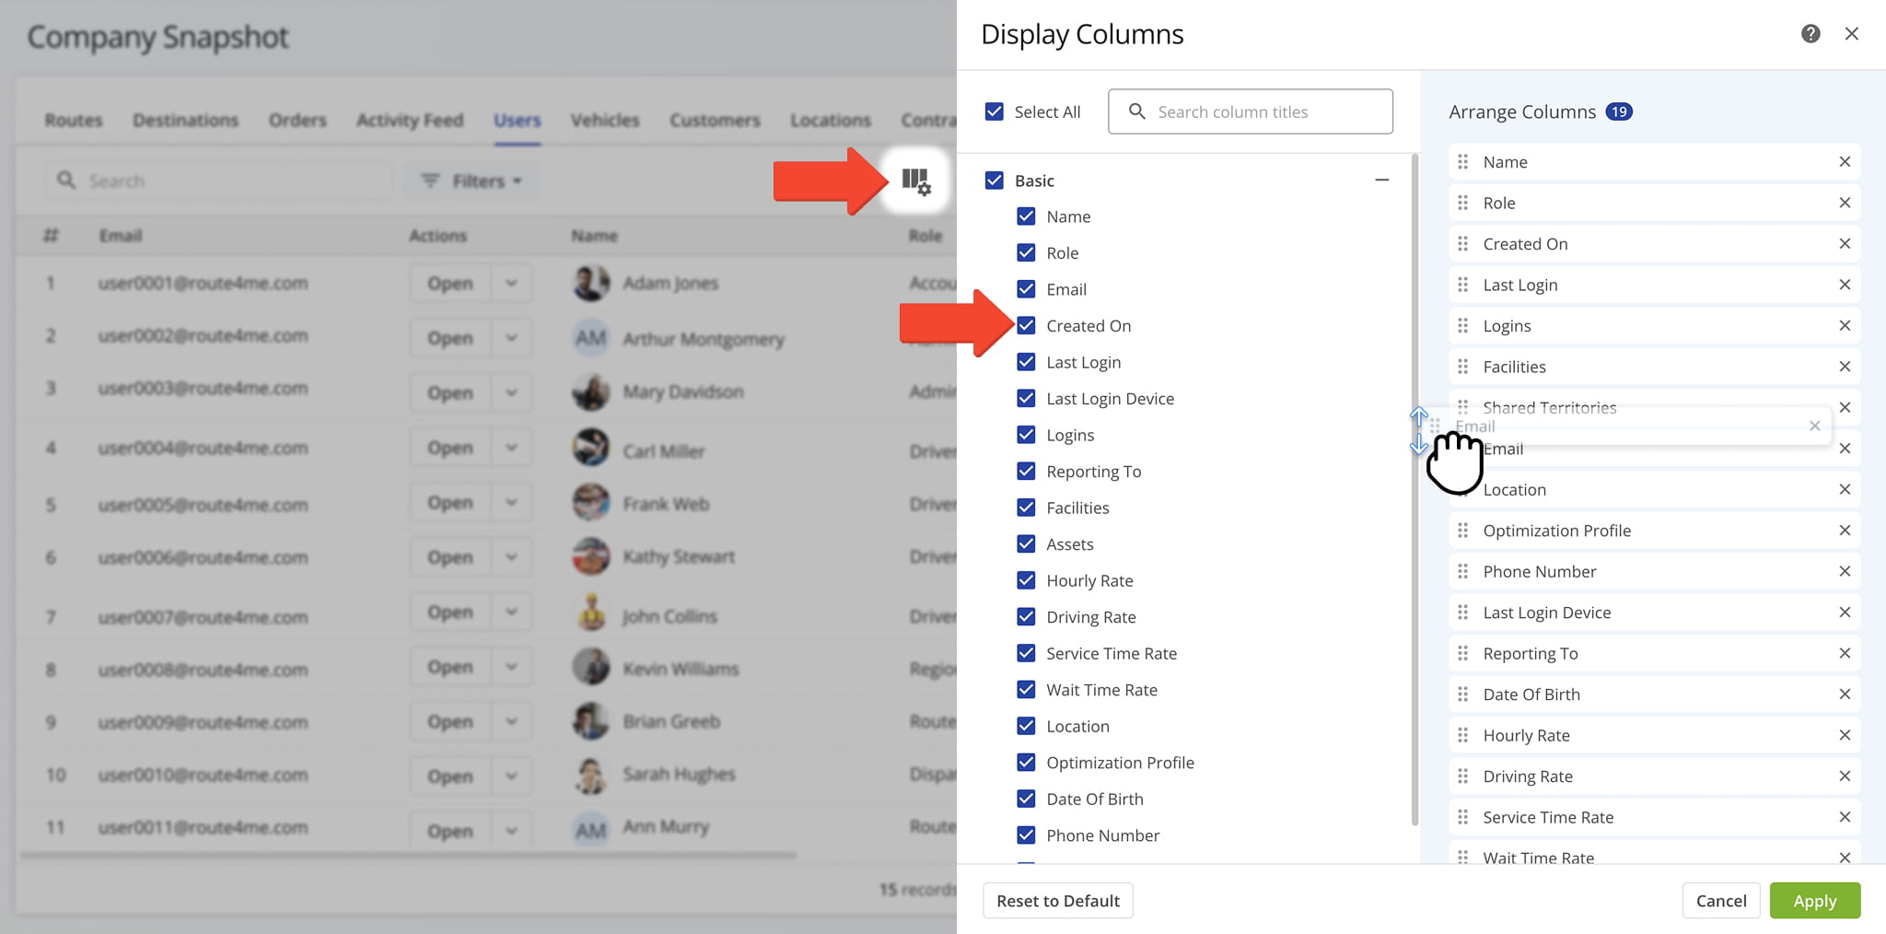This screenshot has width=1886, height=934.
Task: Grab the drag handle for Last Login
Action: coord(1463,285)
